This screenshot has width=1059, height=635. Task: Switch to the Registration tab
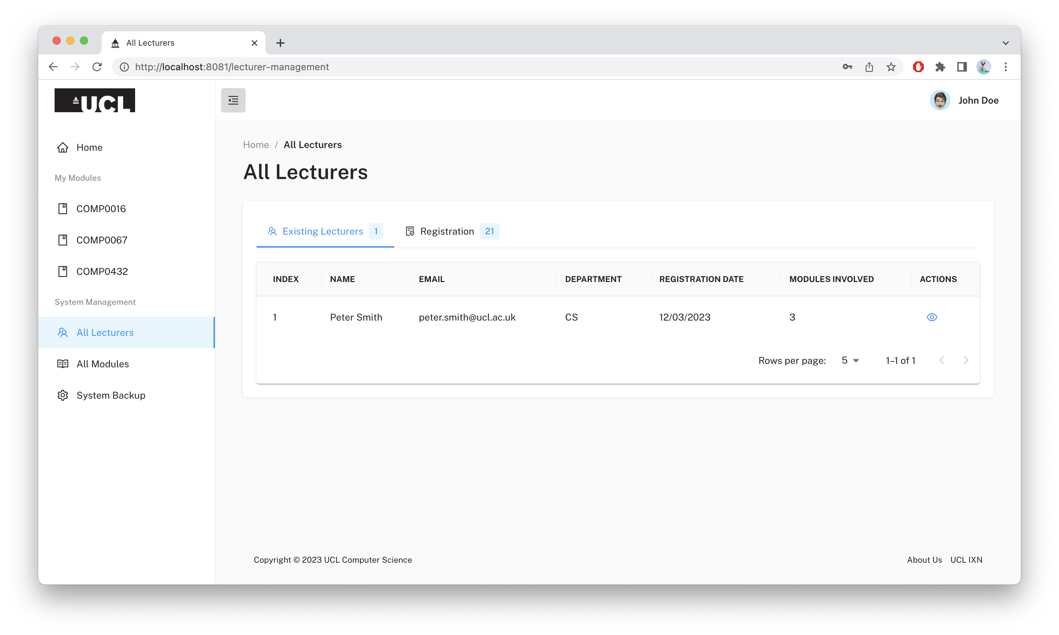452,232
